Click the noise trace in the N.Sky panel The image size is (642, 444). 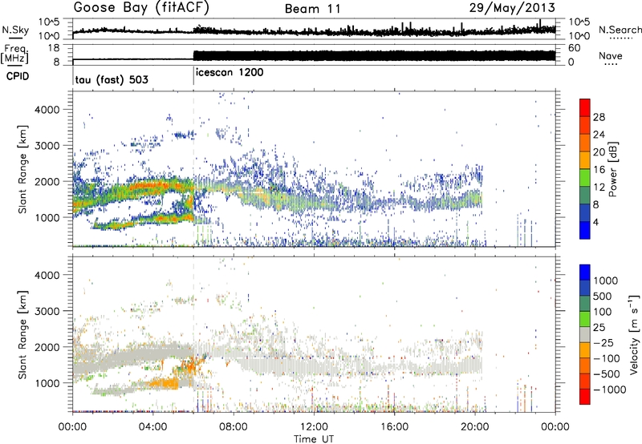[314, 31]
